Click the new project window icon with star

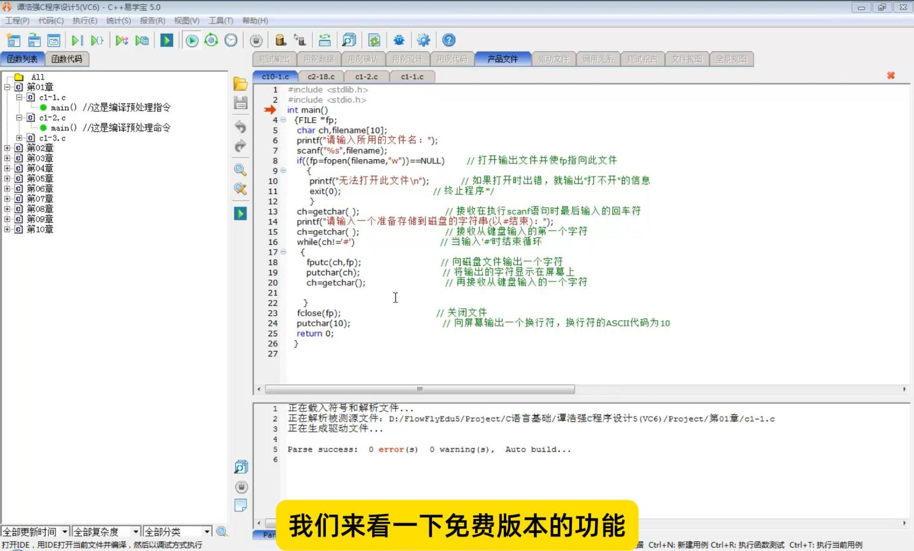click(x=14, y=40)
